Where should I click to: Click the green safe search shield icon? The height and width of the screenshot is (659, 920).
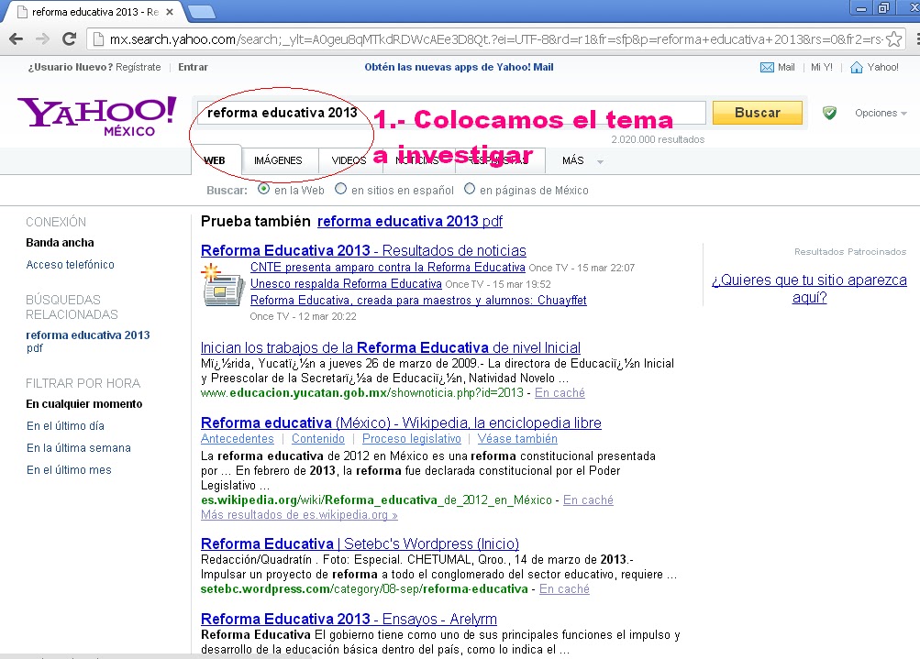[x=829, y=113]
